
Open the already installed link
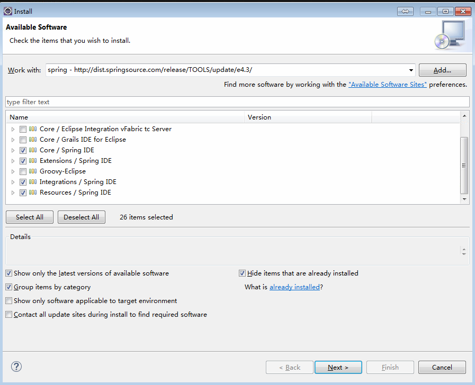(295, 287)
